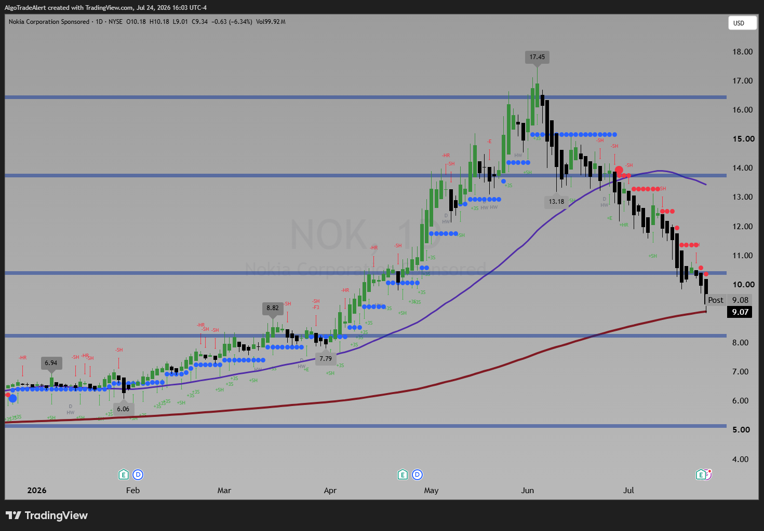This screenshot has width=764, height=531.
Task: Click the 2026 year label on time axis
Action: click(x=37, y=490)
